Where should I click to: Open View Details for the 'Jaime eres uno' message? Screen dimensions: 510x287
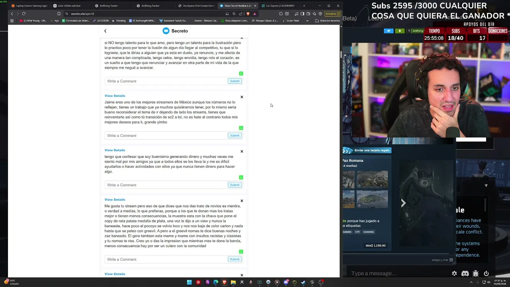click(x=115, y=96)
